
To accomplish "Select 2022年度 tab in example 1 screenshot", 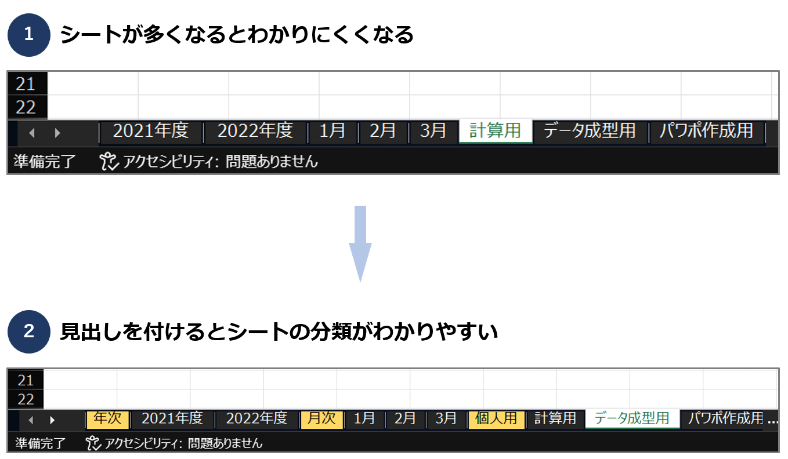I will [x=255, y=131].
